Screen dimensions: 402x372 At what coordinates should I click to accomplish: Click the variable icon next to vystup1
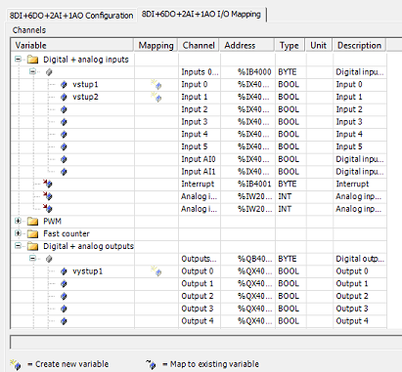point(64,271)
